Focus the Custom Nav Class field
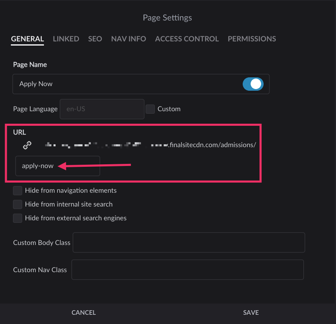This screenshot has height=324, width=336. 187,270
